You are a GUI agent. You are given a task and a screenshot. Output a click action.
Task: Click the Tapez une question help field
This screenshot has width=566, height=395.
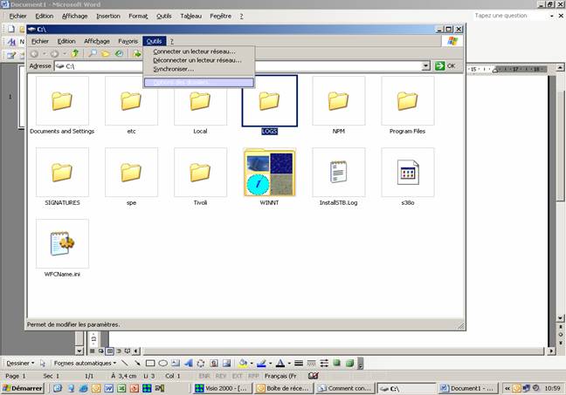(511, 16)
